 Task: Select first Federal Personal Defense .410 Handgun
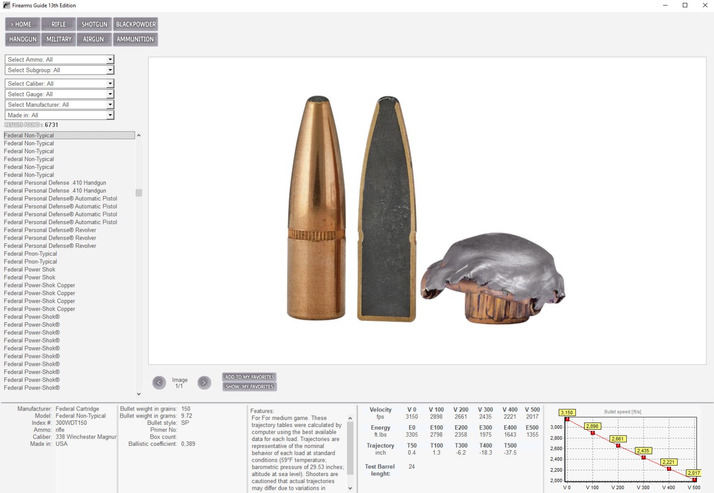(55, 183)
